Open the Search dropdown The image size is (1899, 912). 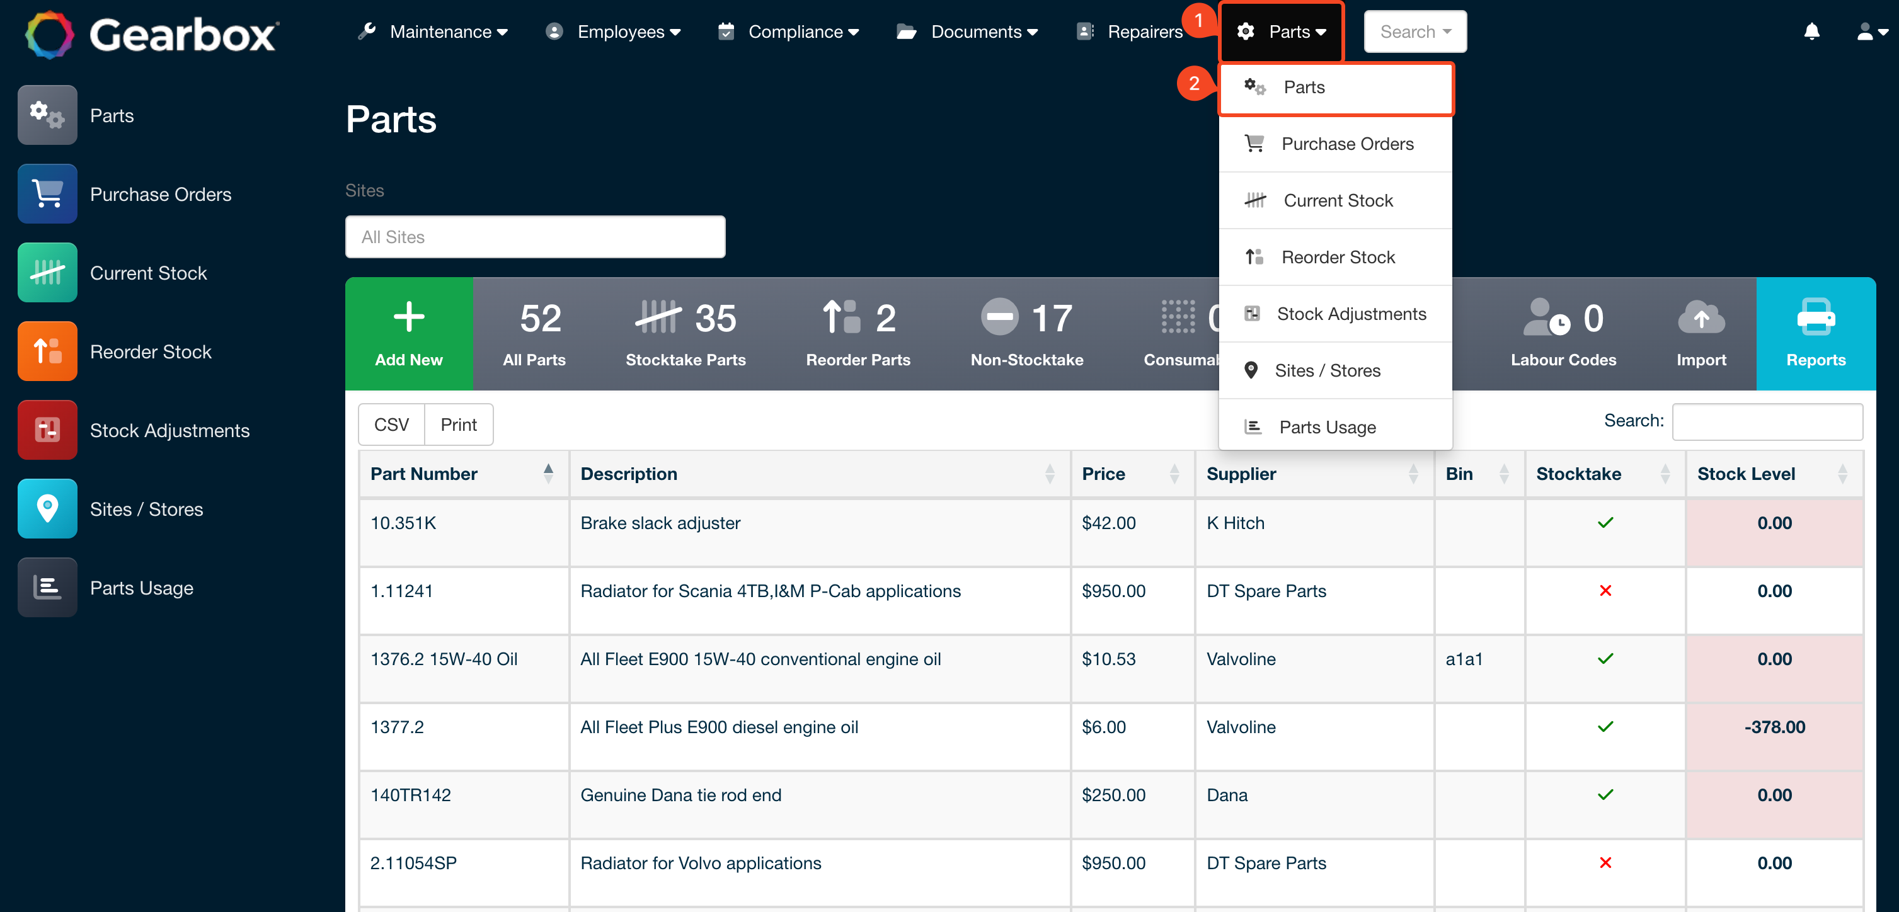pos(1414,31)
